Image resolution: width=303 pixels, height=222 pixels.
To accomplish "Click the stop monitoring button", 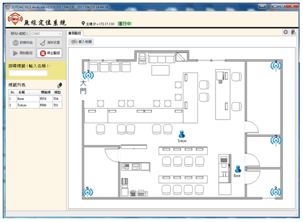I will [x=49, y=53].
